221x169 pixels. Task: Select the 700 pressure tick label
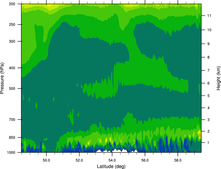click(x=12, y=120)
